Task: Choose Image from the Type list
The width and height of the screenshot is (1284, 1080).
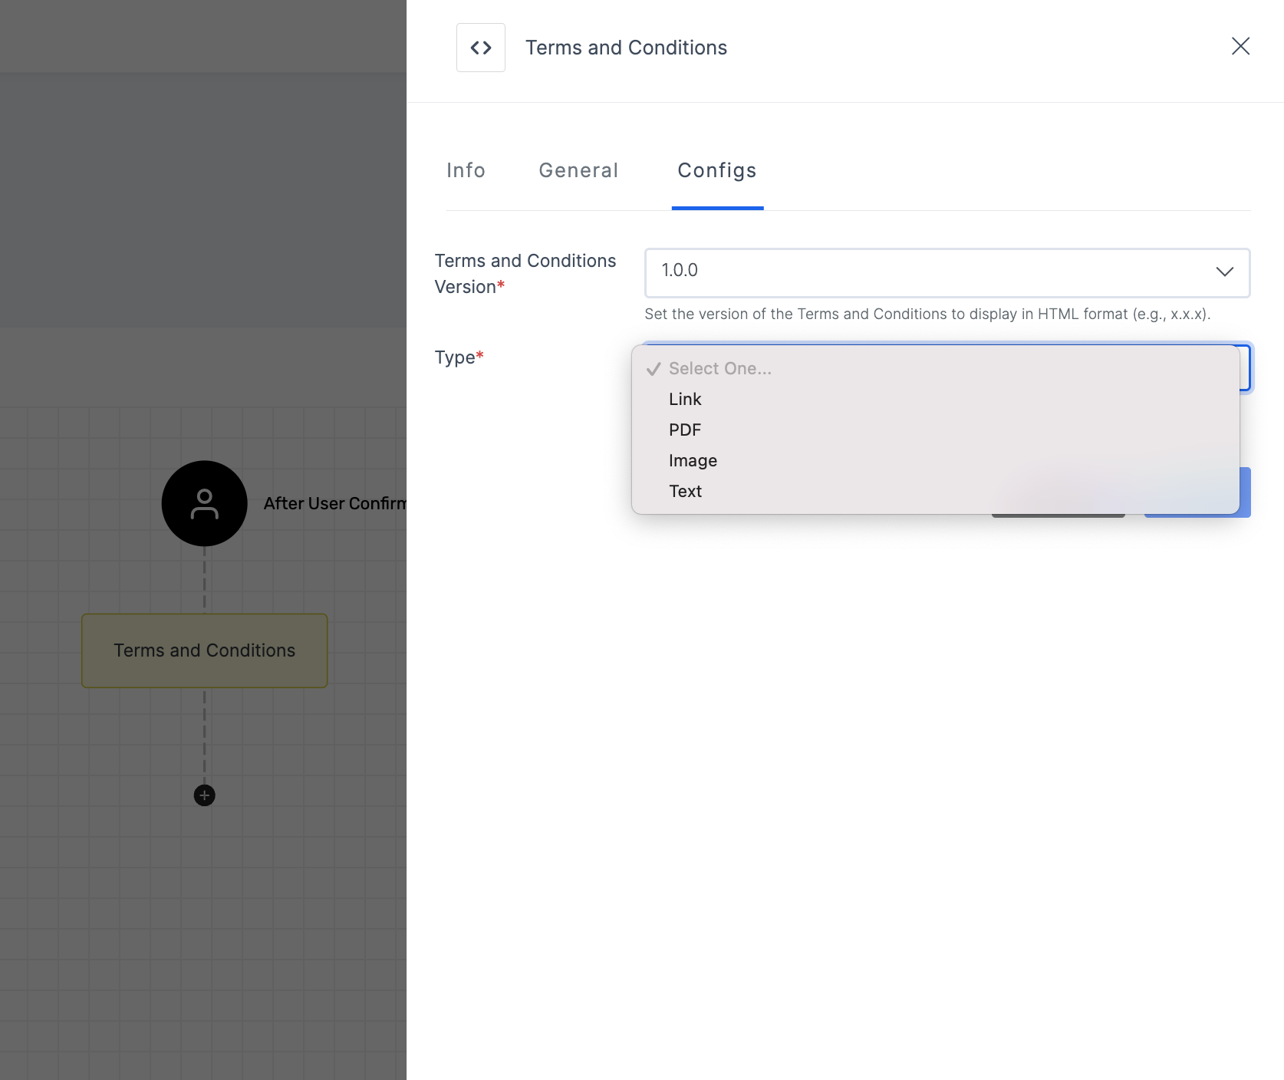Action: (x=935, y=460)
